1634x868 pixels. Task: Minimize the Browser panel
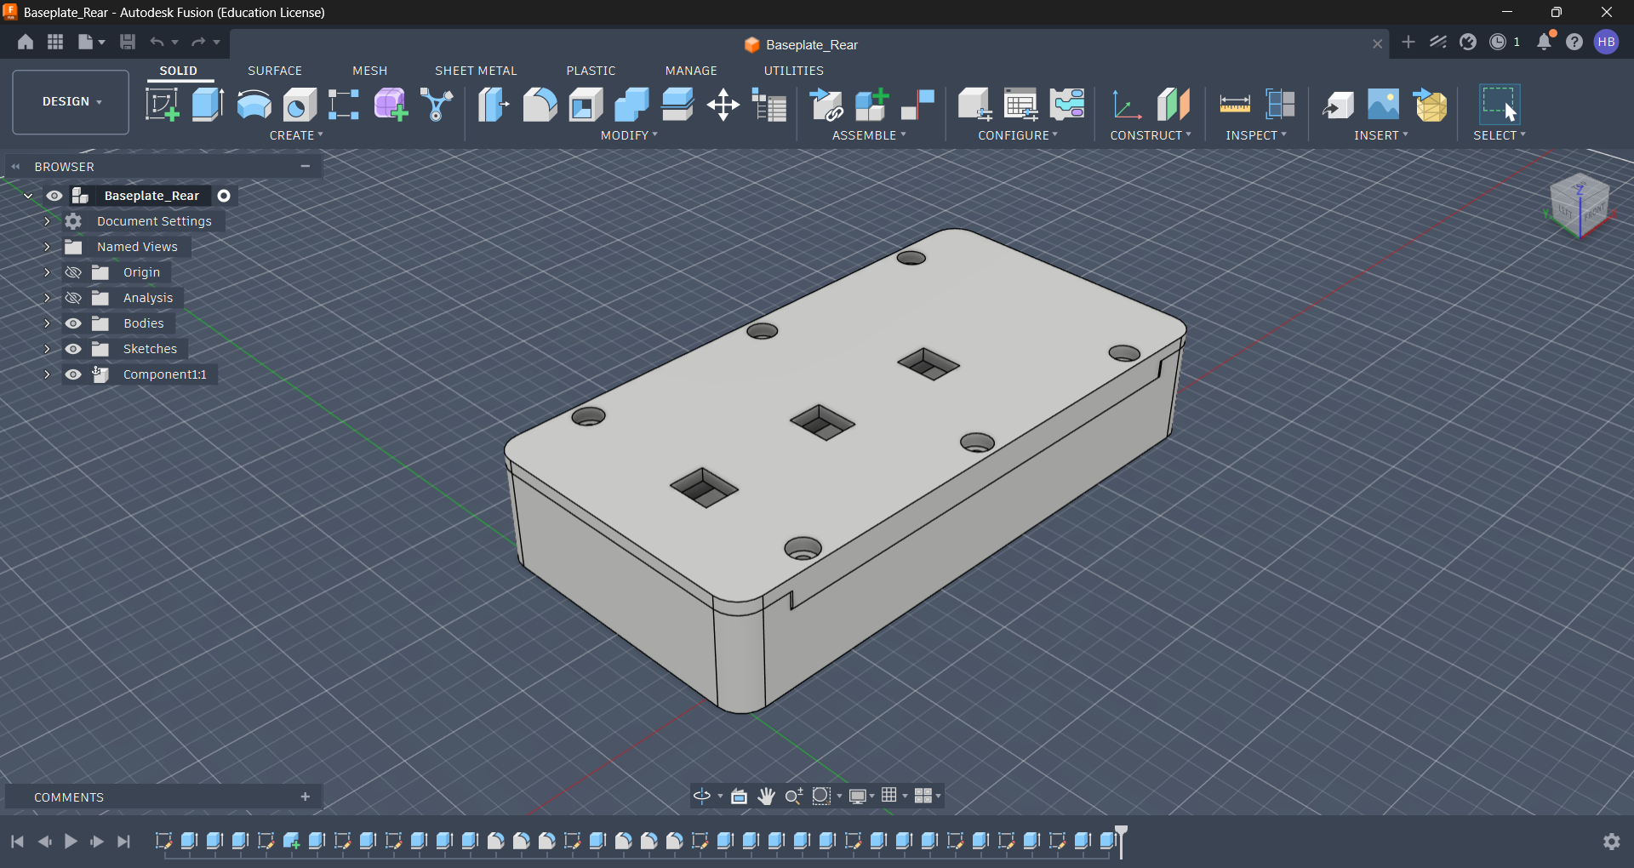pyautogui.click(x=305, y=166)
